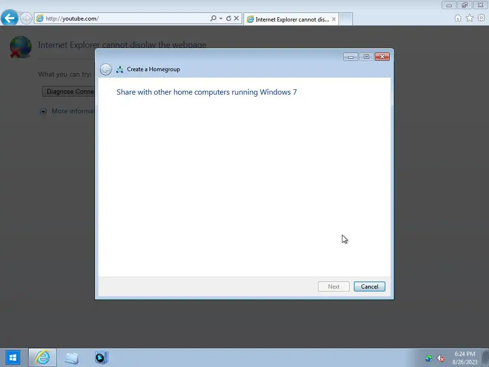Open the media player taskbar icon
This screenshot has height=367, width=489.
pyautogui.click(x=101, y=357)
